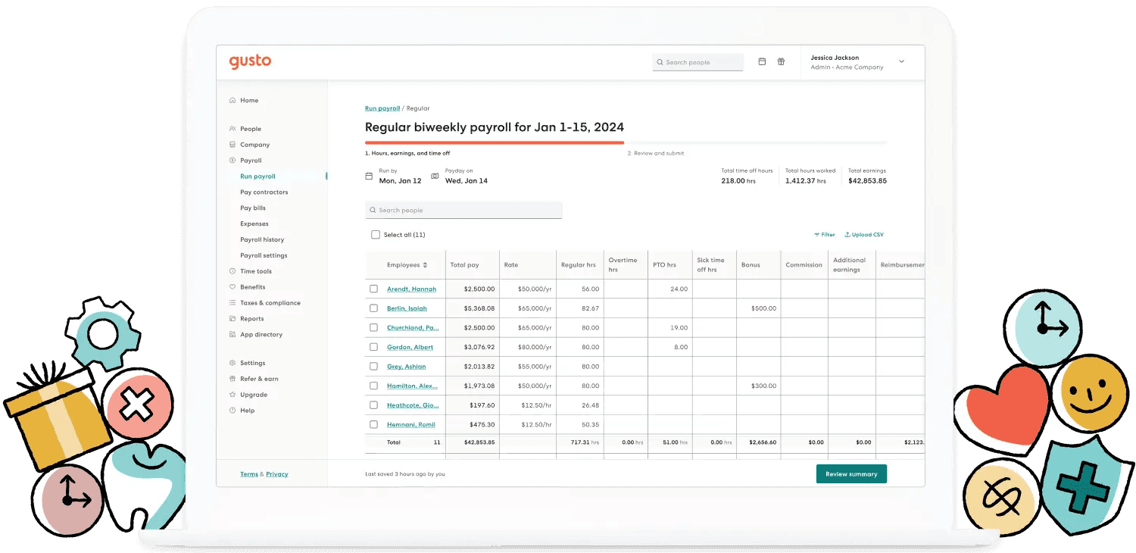
Task: Click the Reports icon in the sidebar
Action: coord(232,318)
